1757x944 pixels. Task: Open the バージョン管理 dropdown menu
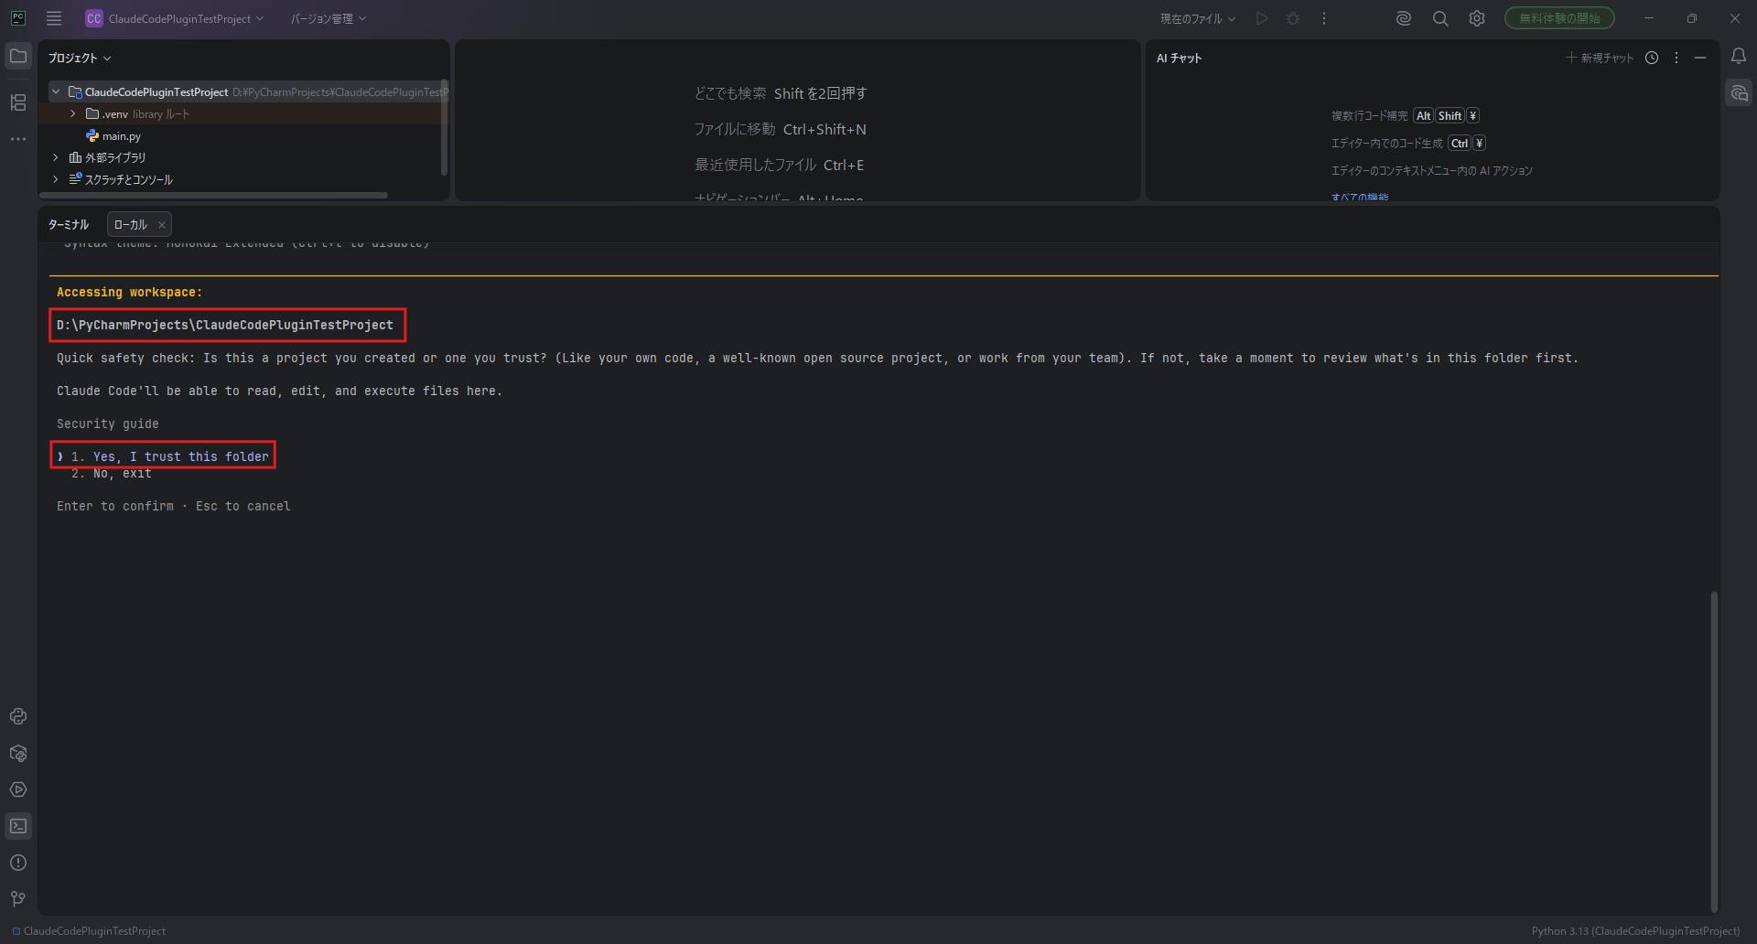coord(328,18)
